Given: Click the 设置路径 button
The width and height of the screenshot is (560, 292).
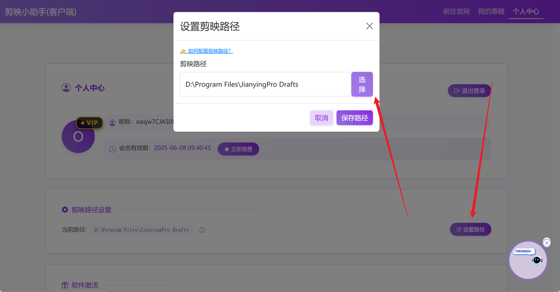Looking at the screenshot, I should [471, 229].
